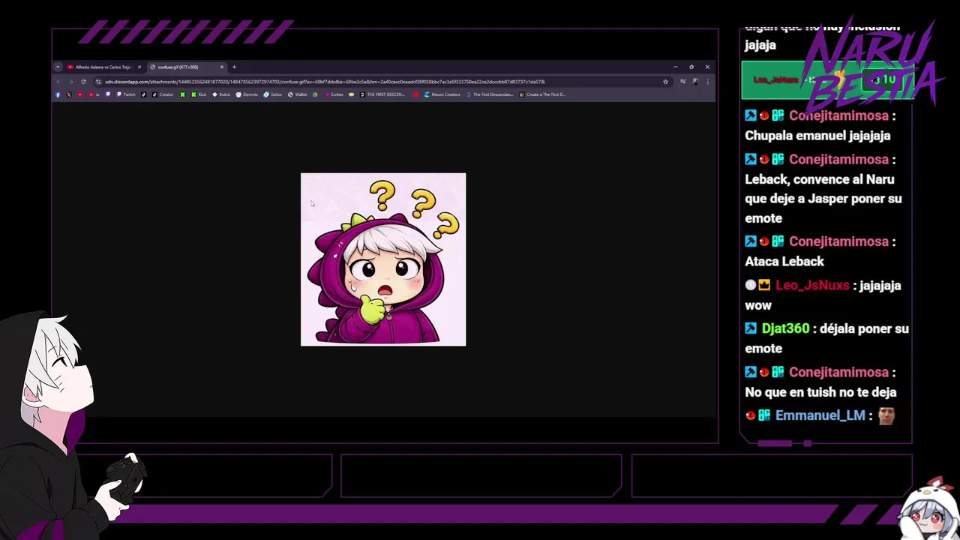Screen dimensions: 960x540
Task: Open the Kick labeled bookmark
Action: click(199, 94)
